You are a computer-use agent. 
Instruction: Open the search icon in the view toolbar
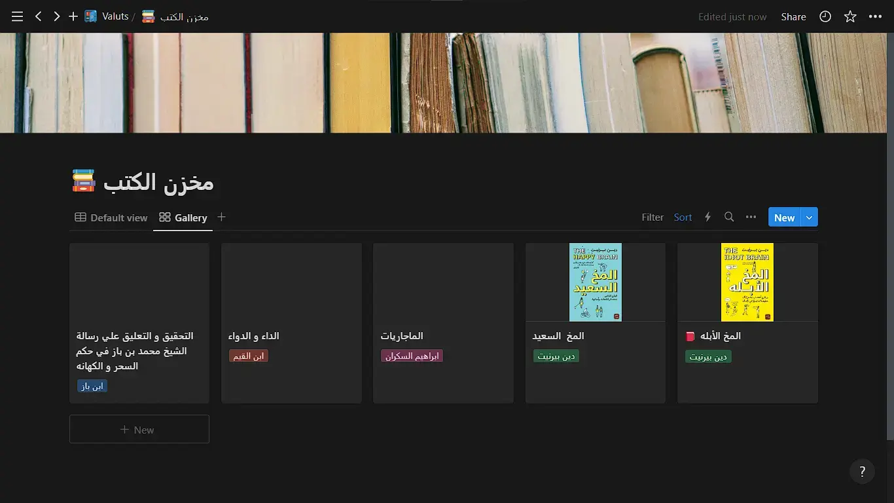729,217
